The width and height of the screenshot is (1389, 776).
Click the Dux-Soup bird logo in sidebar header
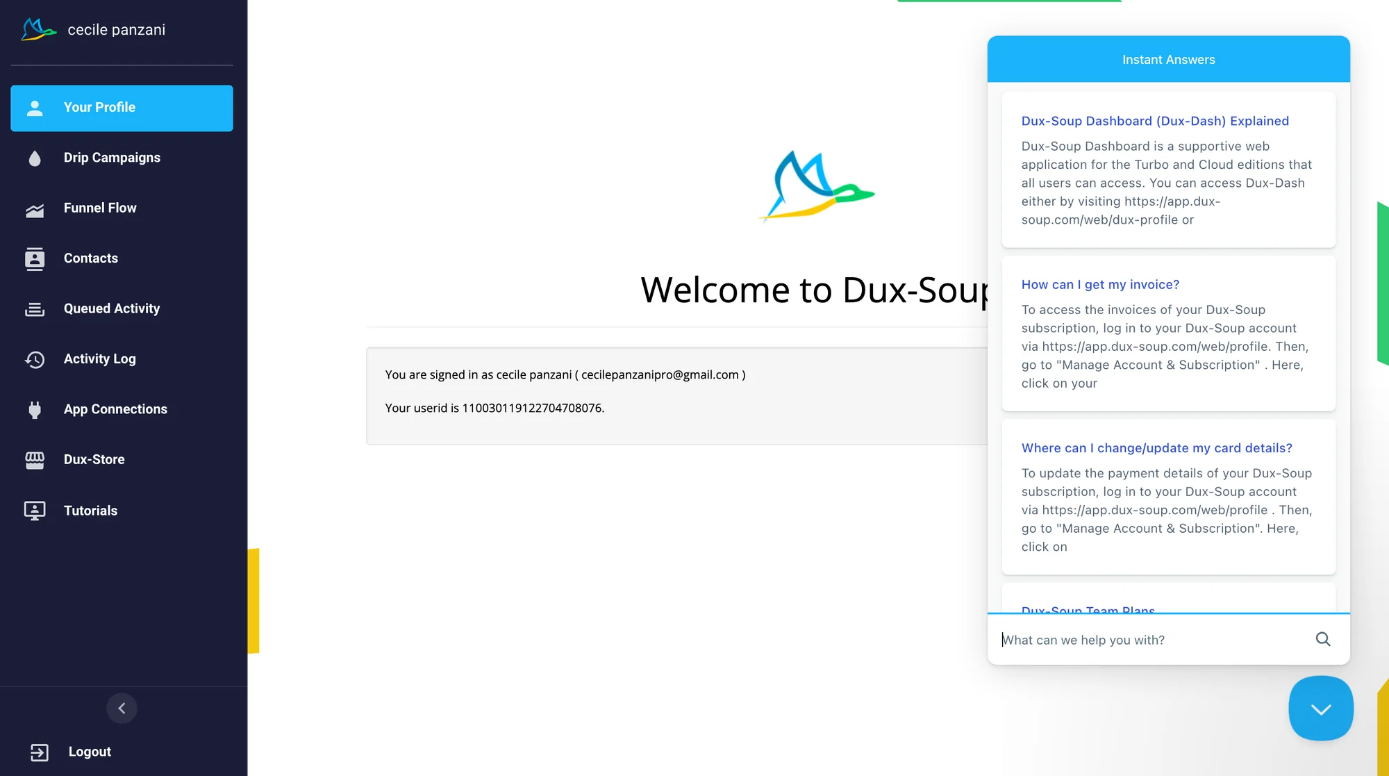(38, 30)
